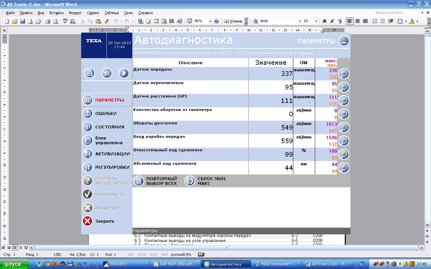Image resolution: width=431 pixels, height=269 pixels.
Task: Click the zoom magnifier for Обороты двигателя row
Action: click(x=343, y=127)
